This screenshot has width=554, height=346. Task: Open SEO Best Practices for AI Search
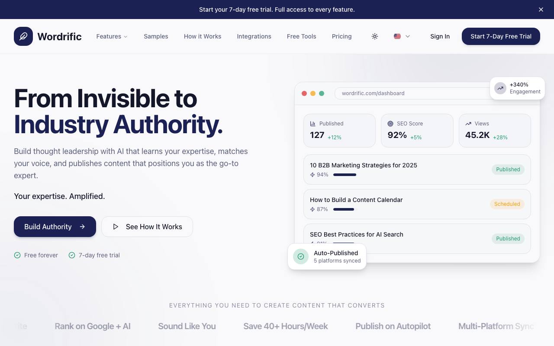click(x=357, y=234)
